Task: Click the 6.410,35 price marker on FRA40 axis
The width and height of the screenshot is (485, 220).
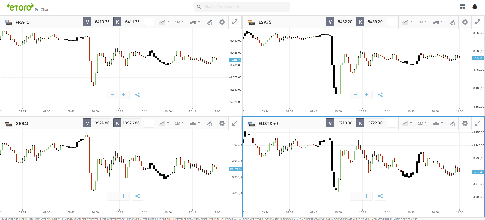Action: 235,60
